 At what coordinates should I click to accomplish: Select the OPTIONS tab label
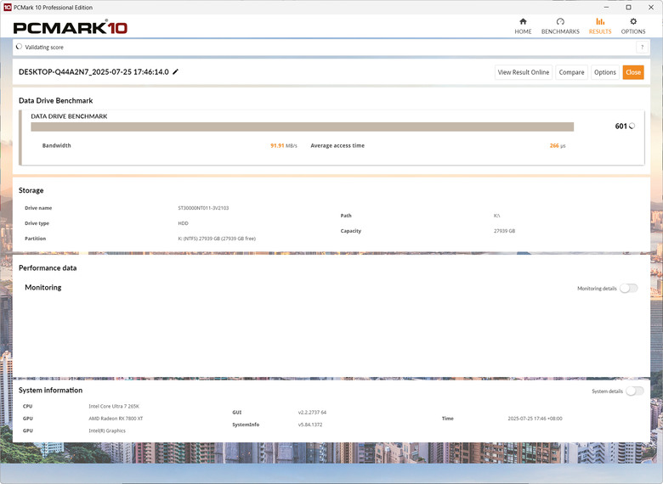[x=633, y=31]
